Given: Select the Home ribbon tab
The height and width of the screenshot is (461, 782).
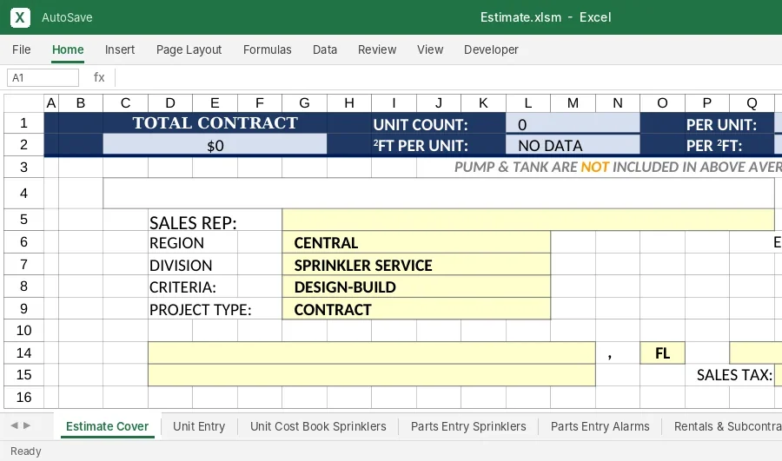Looking at the screenshot, I should coord(68,49).
